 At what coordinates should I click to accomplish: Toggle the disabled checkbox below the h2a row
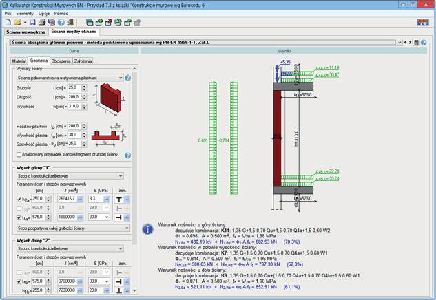coord(19,208)
